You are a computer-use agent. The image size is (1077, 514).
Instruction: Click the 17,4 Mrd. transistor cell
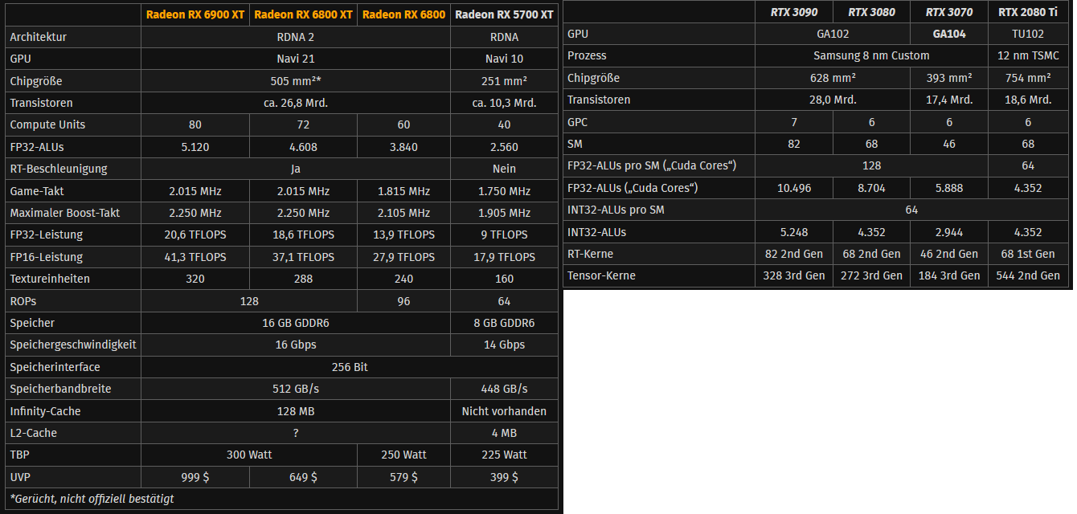pyautogui.click(x=949, y=100)
